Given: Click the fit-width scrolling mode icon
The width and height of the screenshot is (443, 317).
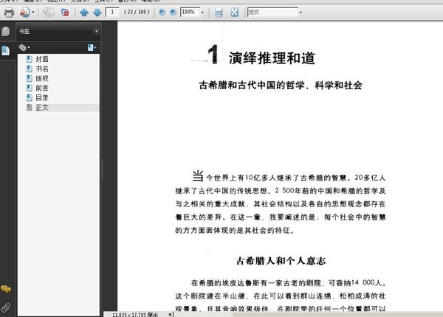Looking at the screenshot, I should point(219,13).
